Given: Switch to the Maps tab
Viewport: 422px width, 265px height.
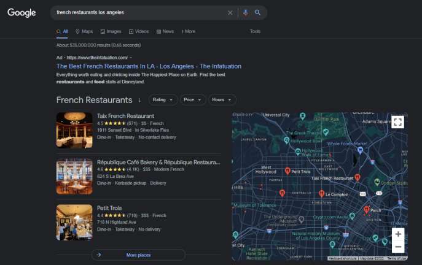Looking at the screenshot, I should [84, 31].
